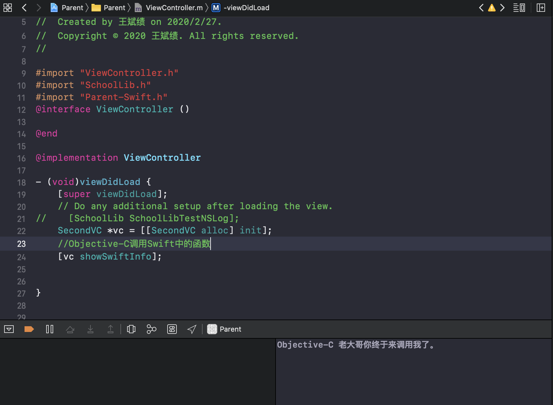Open the related items grid menu
The width and height of the screenshot is (553, 405).
tap(8, 8)
